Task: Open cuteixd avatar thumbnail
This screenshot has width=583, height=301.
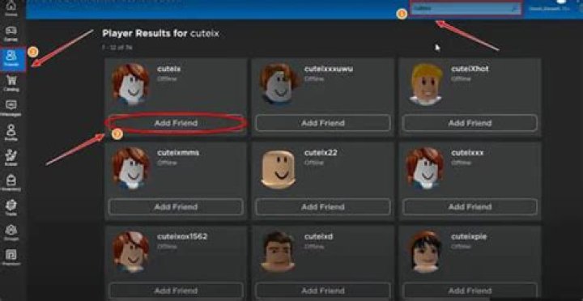Action: tap(278, 251)
